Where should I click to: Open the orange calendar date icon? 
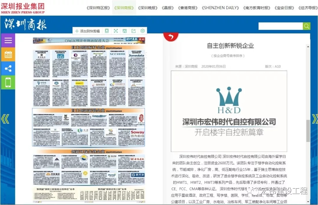[8, 54]
